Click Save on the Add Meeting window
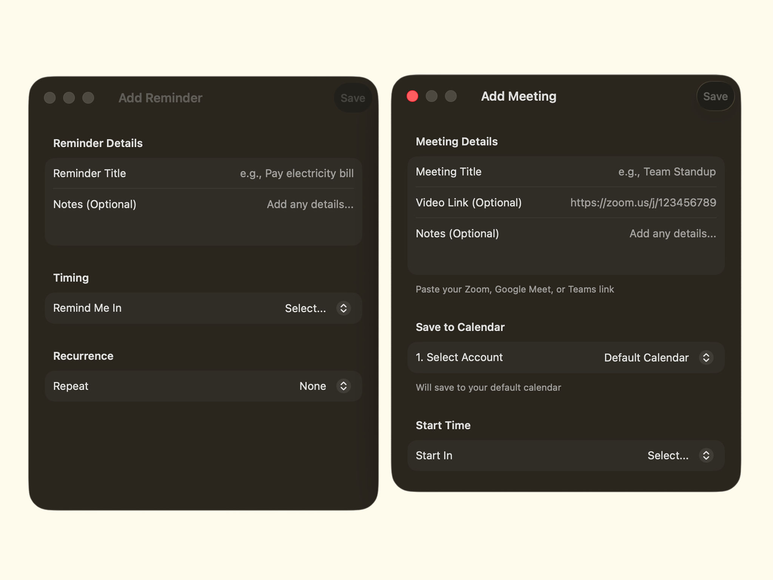 click(715, 96)
